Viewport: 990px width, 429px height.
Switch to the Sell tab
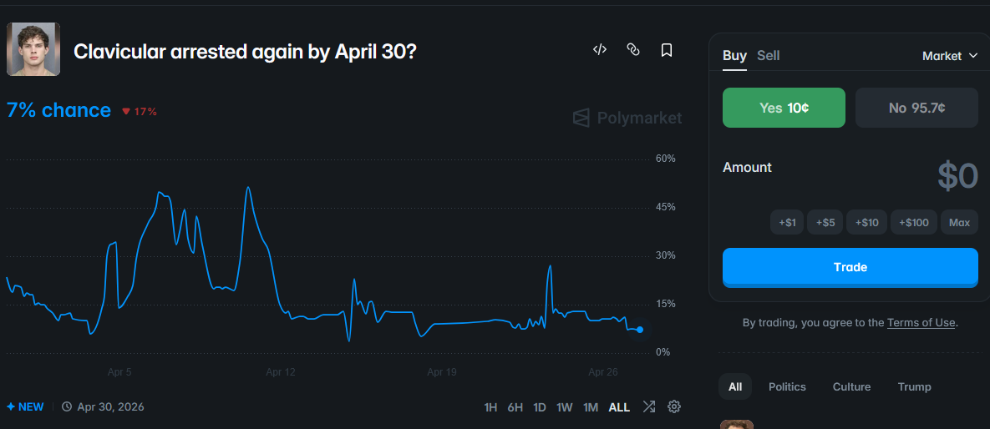pyautogui.click(x=768, y=56)
